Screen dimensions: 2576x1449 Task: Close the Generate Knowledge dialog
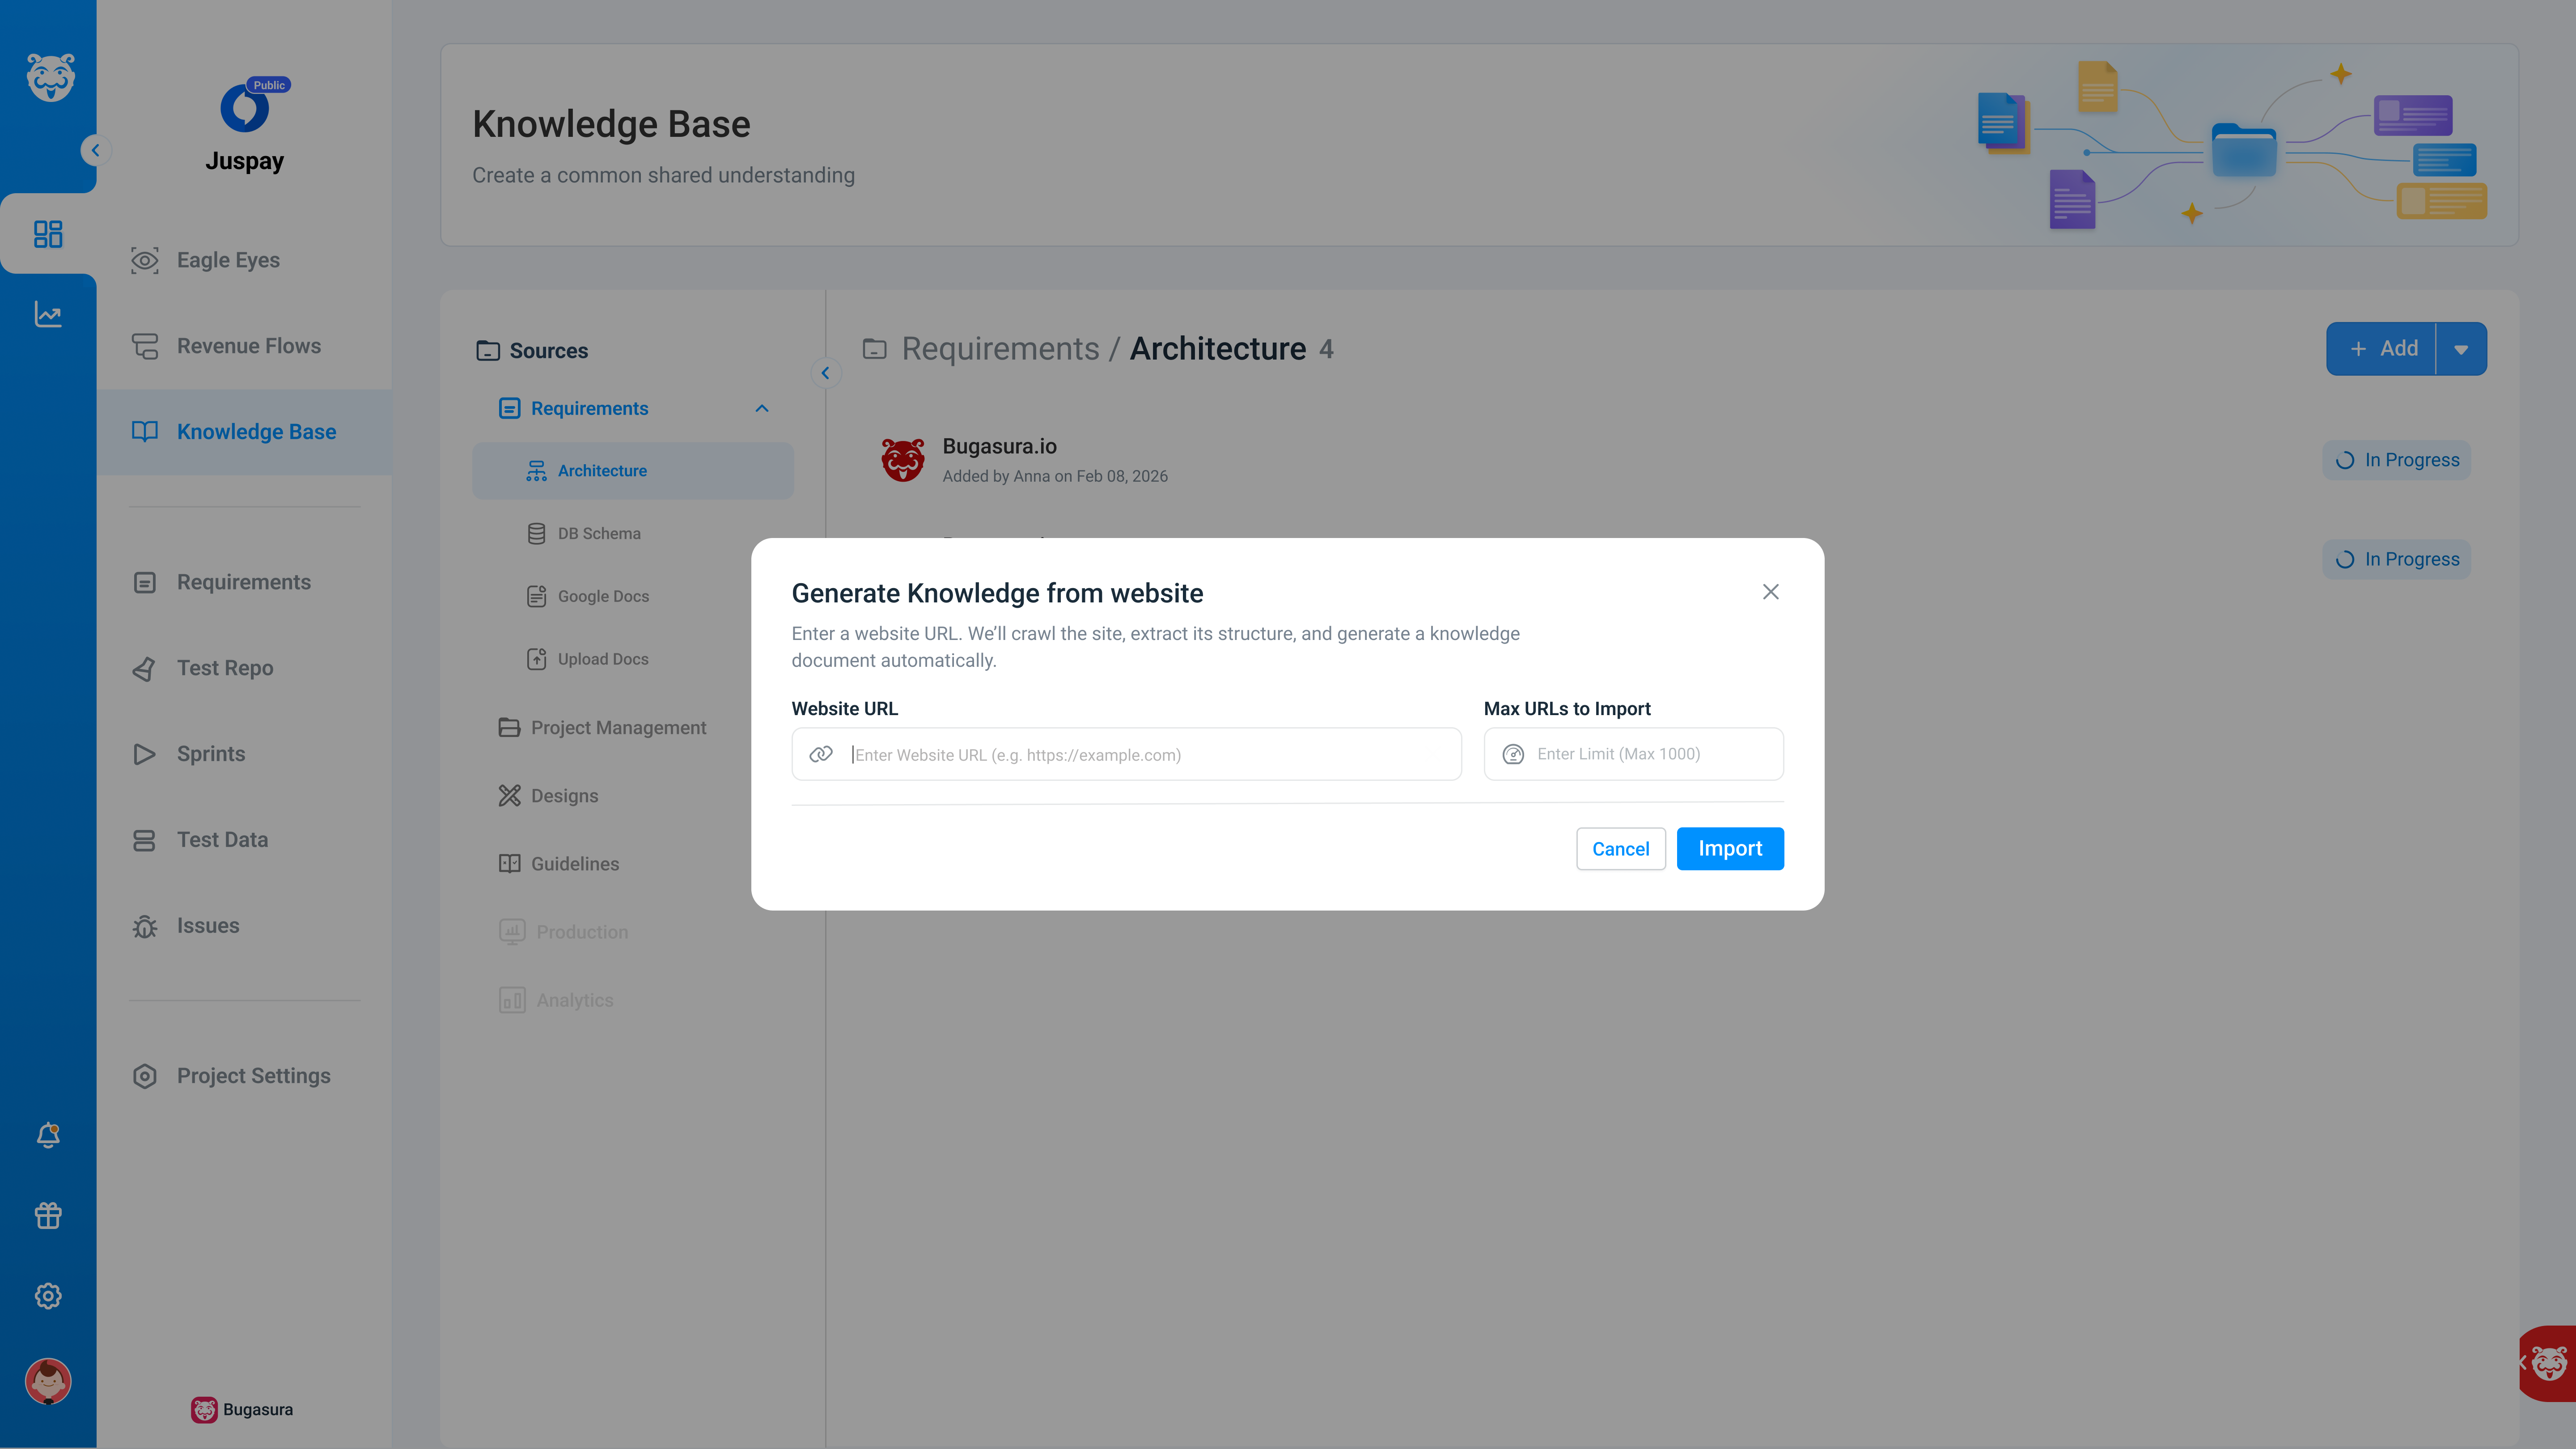tap(1770, 592)
